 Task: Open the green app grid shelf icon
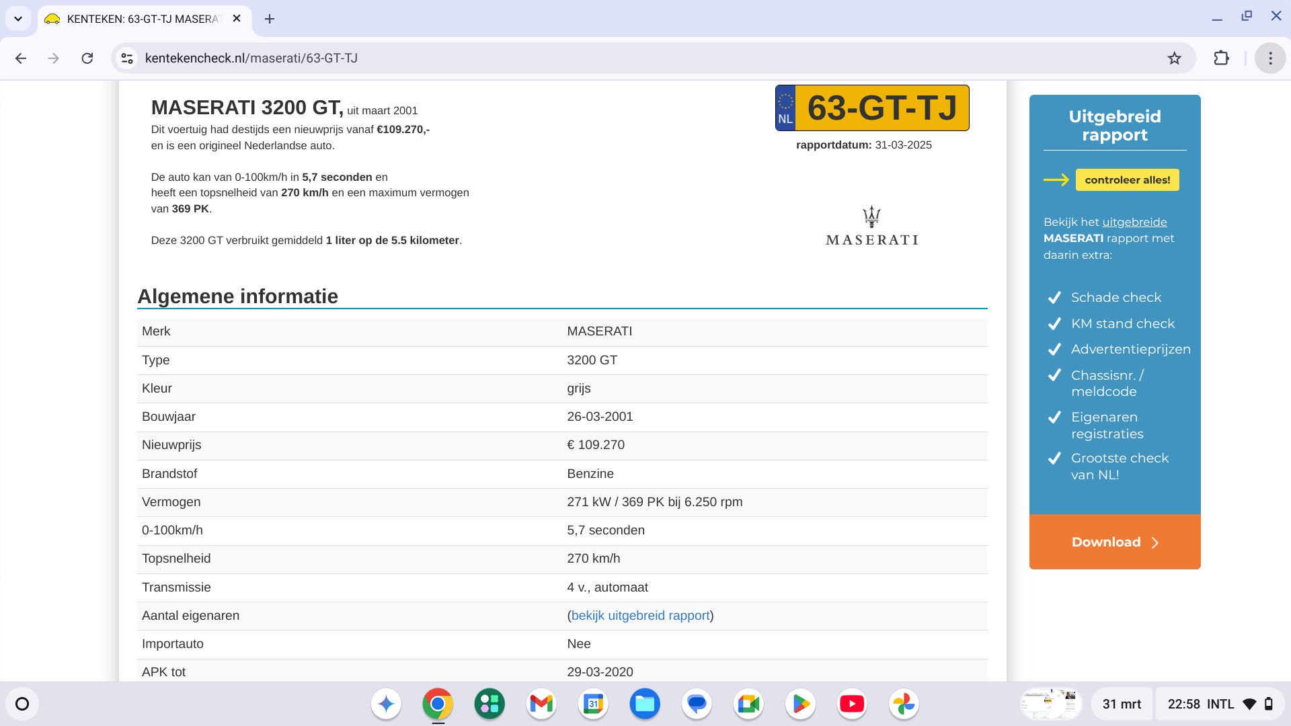[x=490, y=704]
